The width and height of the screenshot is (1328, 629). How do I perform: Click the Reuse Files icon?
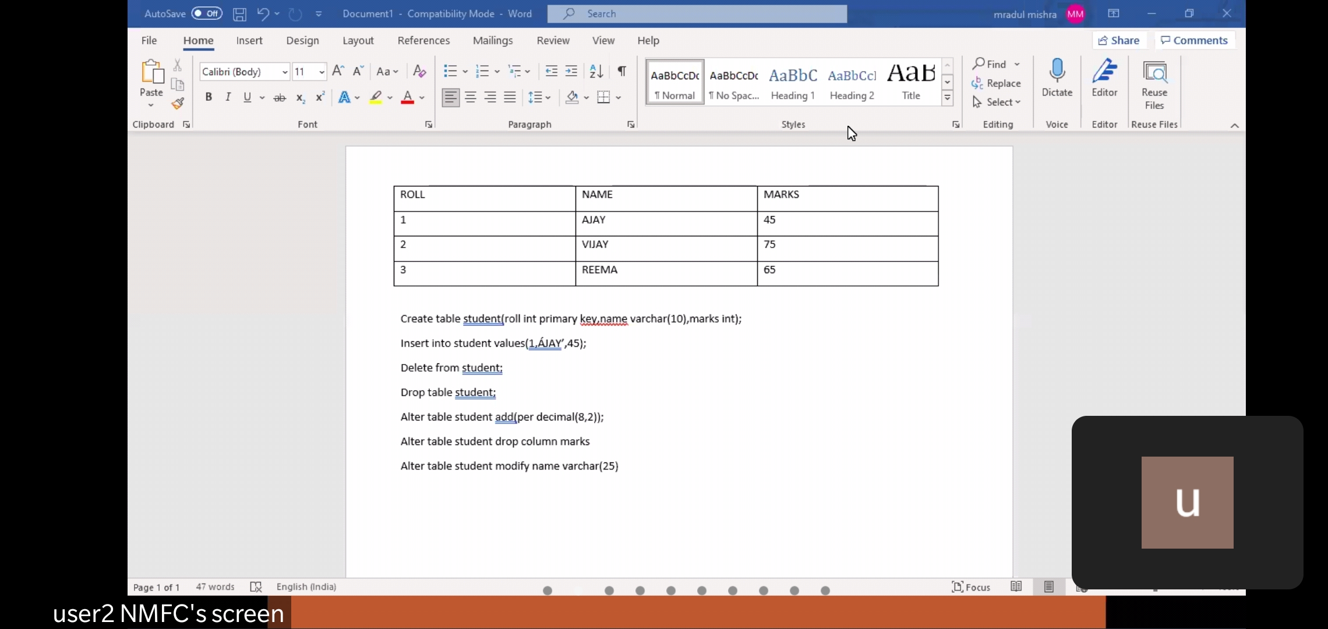click(1154, 72)
